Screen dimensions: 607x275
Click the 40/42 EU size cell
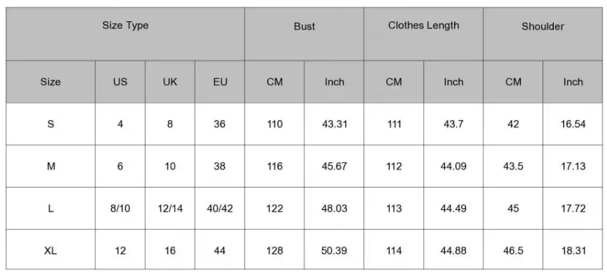[x=220, y=208]
